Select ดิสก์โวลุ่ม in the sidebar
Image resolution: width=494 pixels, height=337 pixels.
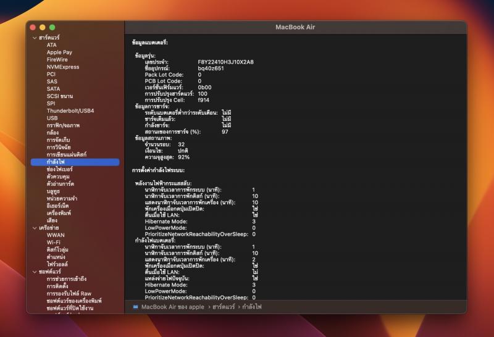[x=57, y=249]
